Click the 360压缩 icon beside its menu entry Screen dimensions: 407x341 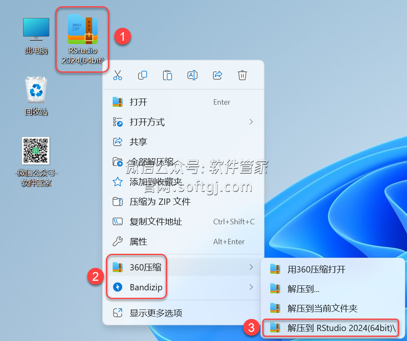tap(117, 267)
